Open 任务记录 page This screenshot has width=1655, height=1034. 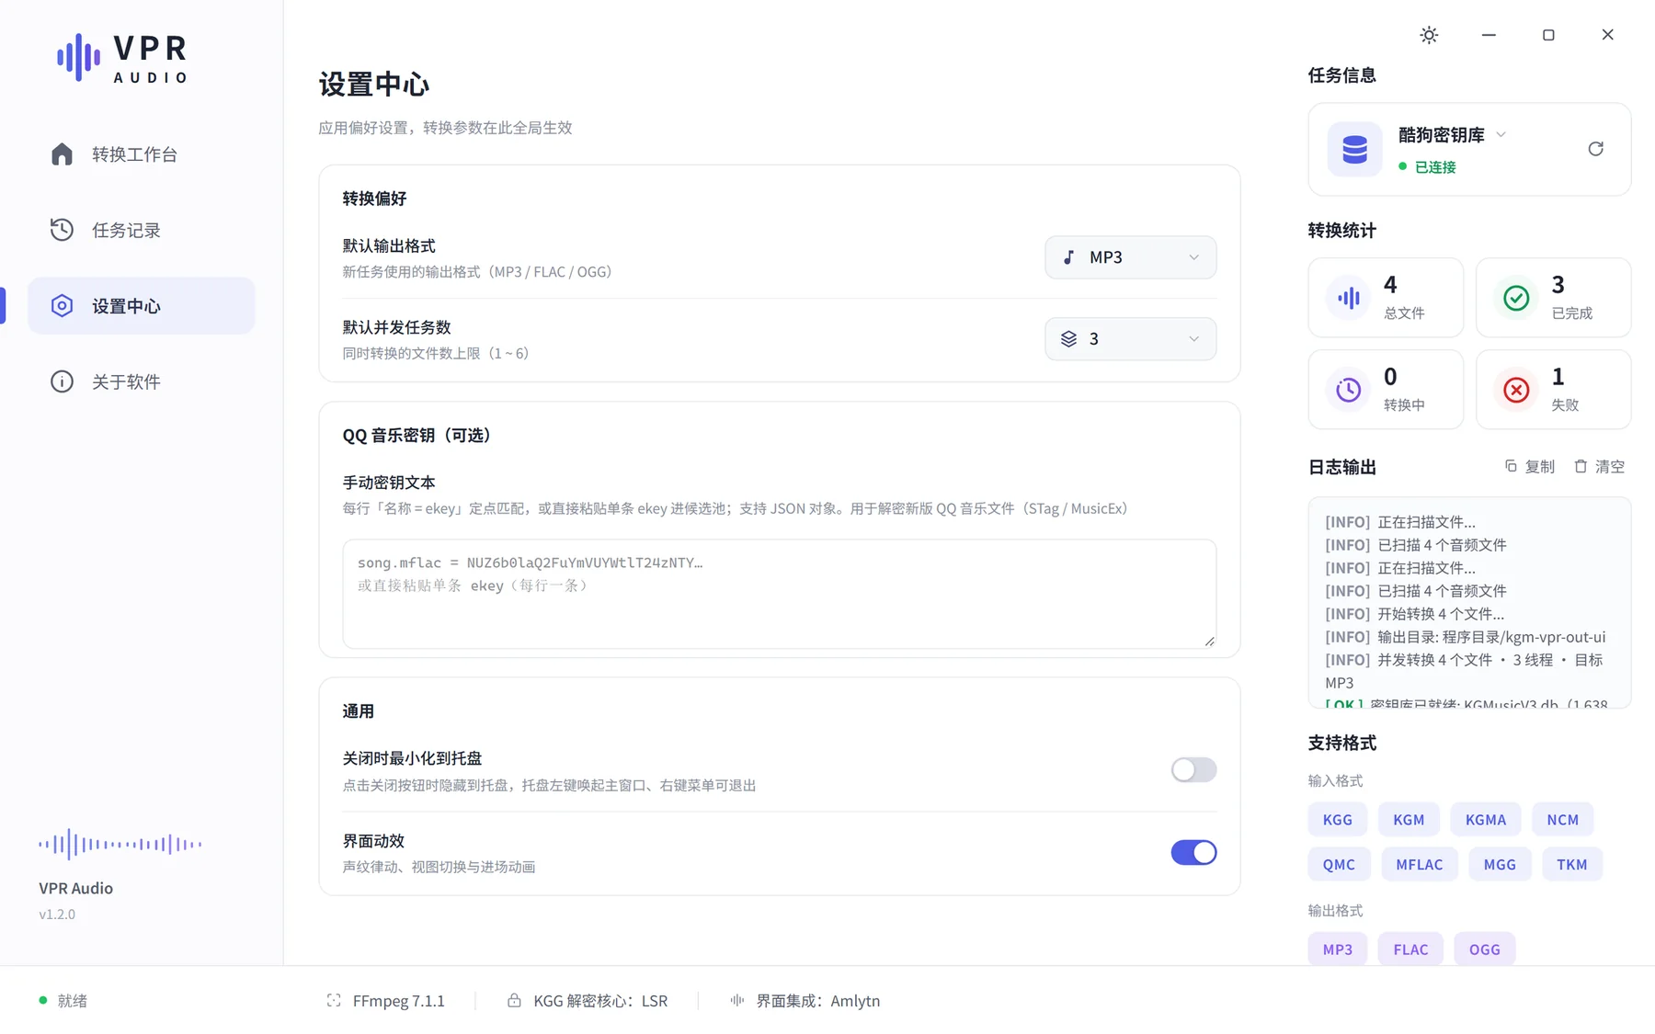(142, 230)
